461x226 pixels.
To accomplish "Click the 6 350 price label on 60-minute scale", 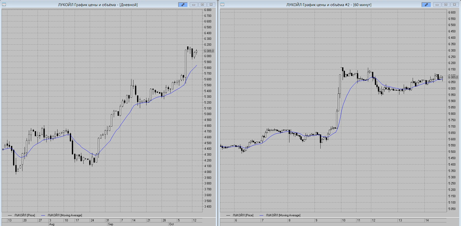I will [x=452, y=44].
